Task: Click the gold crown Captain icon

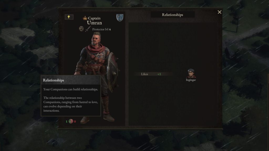Action: tap(85, 18)
